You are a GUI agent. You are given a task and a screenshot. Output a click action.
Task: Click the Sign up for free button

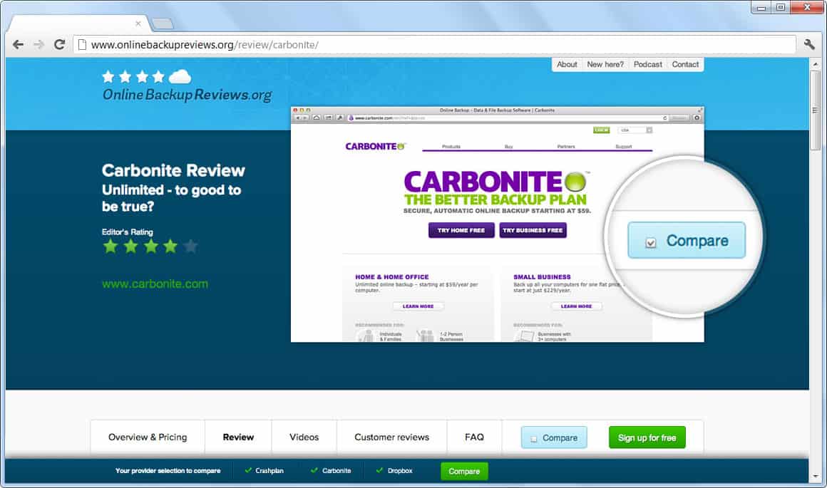coord(647,437)
